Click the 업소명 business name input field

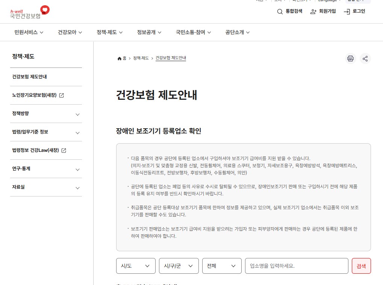click(296, 265)
